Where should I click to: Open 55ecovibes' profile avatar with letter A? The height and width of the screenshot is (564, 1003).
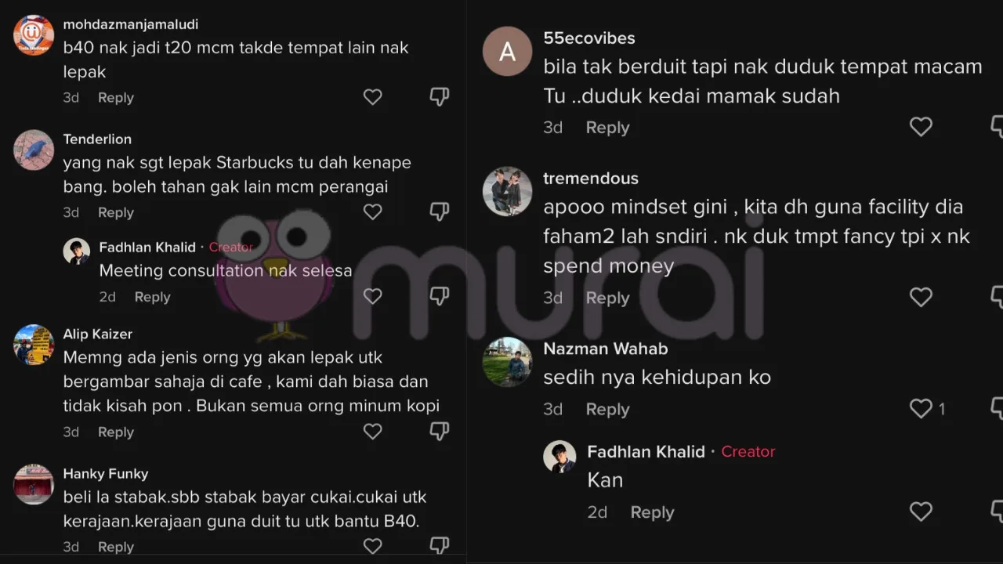[x=507, y=52]
